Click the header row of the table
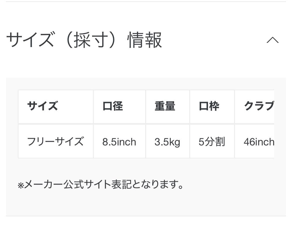This screenshot has height=234, width=292. pyautogui.click(x=135, y=106)
